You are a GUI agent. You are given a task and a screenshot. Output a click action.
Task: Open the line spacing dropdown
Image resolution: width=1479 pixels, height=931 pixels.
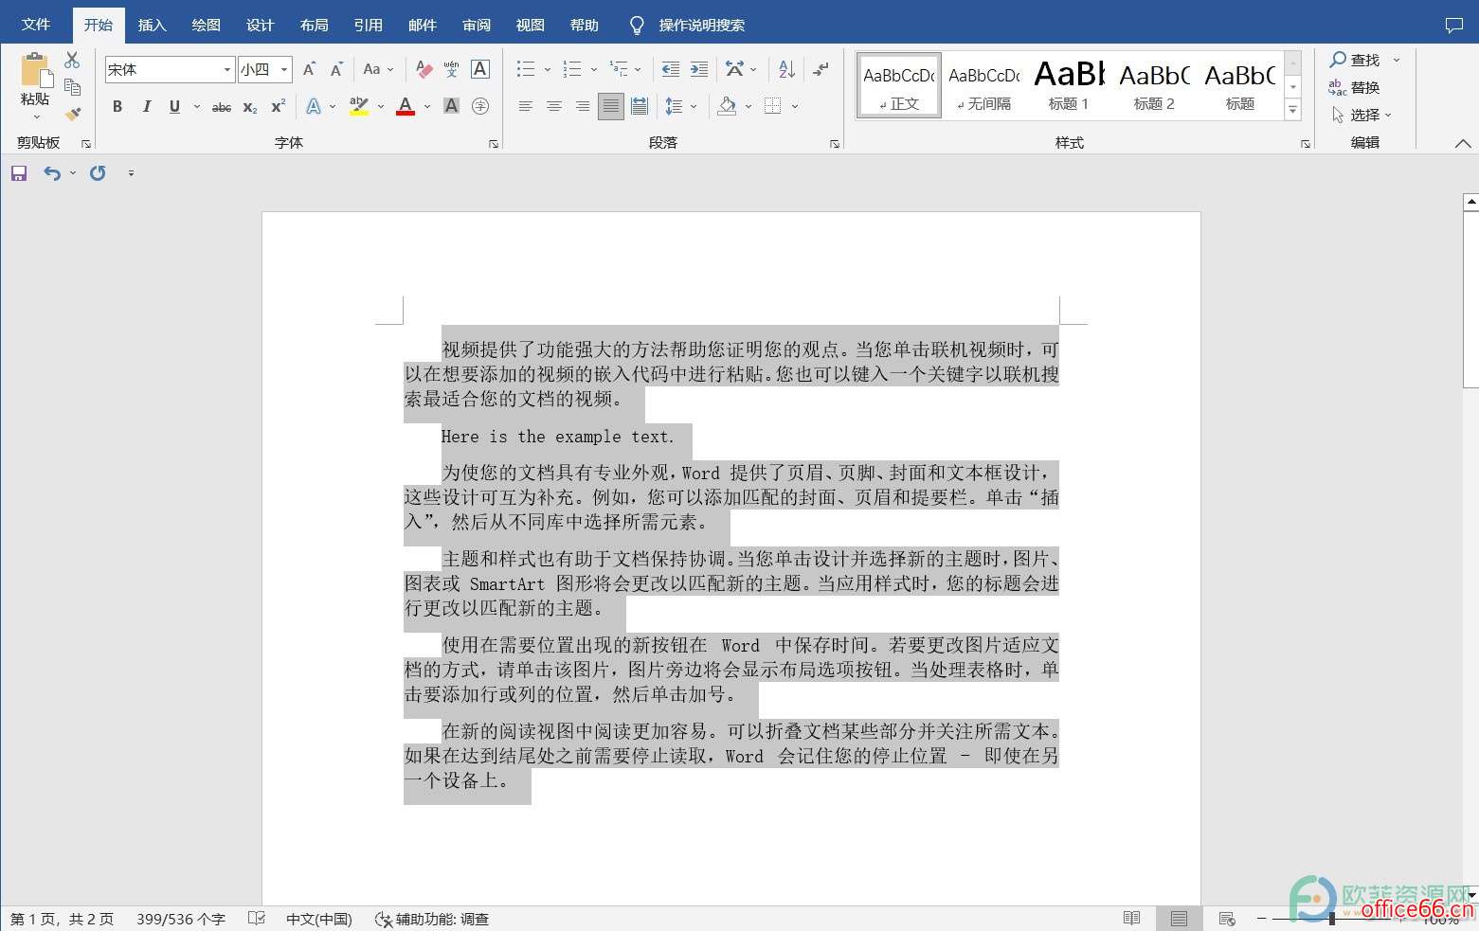pos(681,106)
